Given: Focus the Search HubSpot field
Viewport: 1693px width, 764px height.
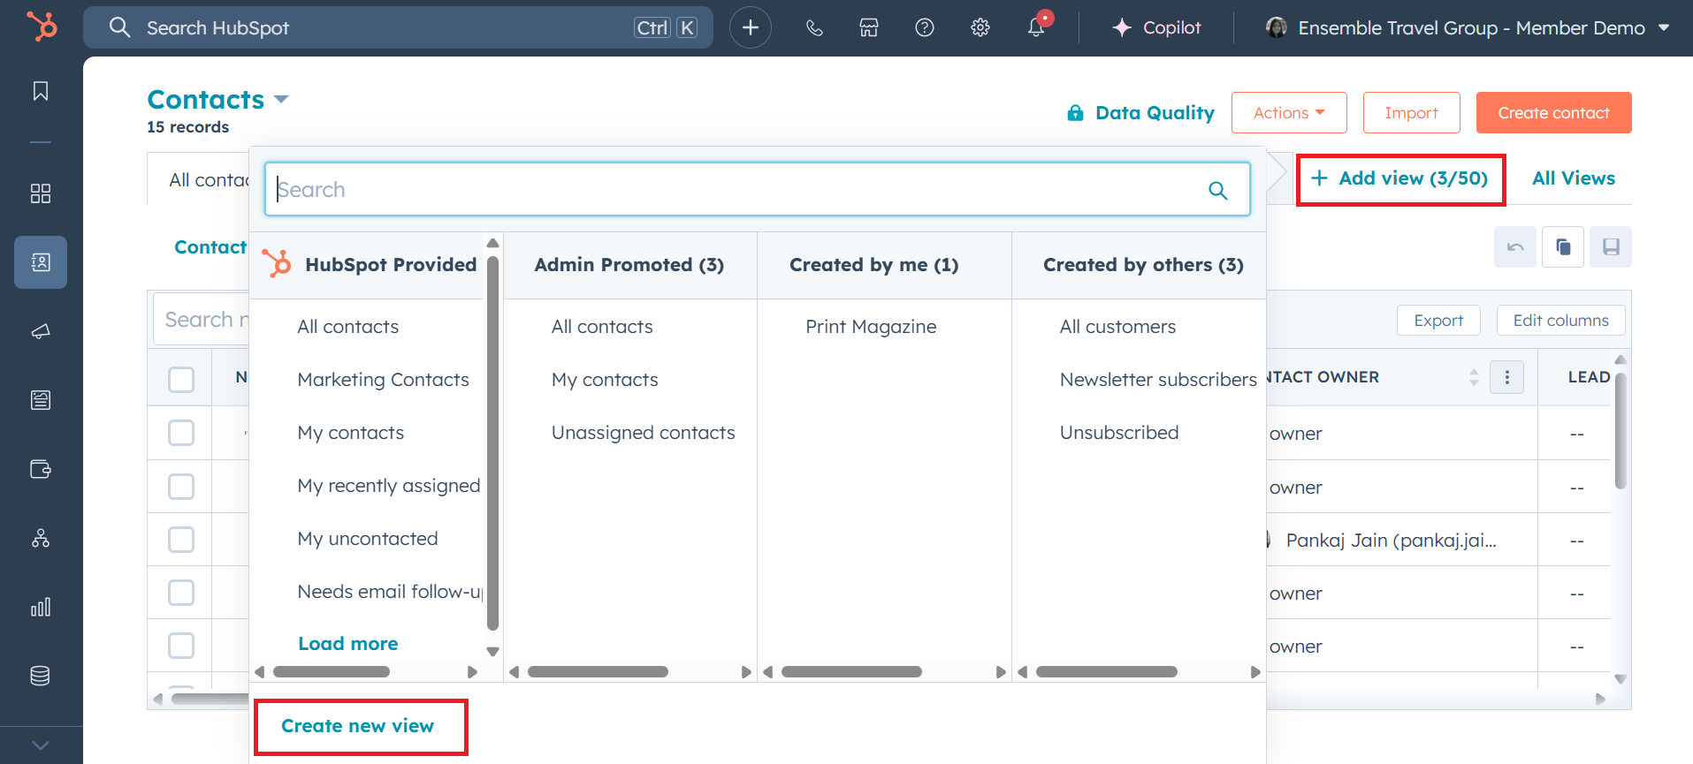Looking at the screenshot, I should [x=398, y=27].
